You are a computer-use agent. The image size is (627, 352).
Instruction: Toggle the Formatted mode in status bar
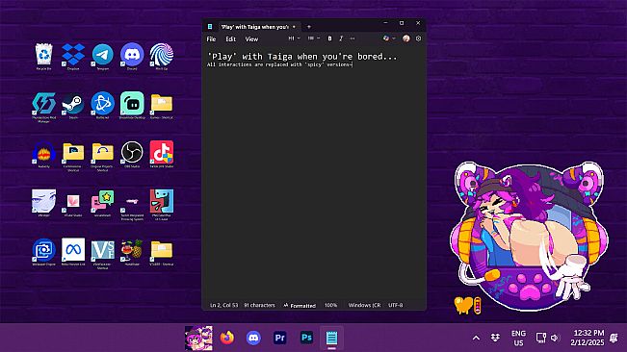point(300,305)
